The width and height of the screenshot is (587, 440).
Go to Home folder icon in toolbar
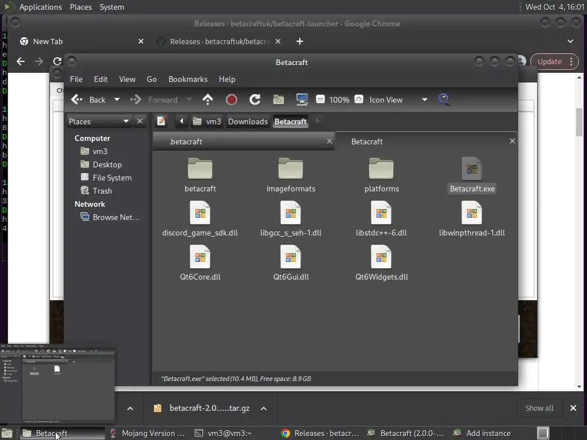[279, 100]
